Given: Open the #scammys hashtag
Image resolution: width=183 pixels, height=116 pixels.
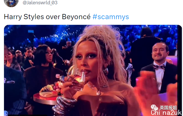Looking at the screenshot, I should (x=111, y=17).
